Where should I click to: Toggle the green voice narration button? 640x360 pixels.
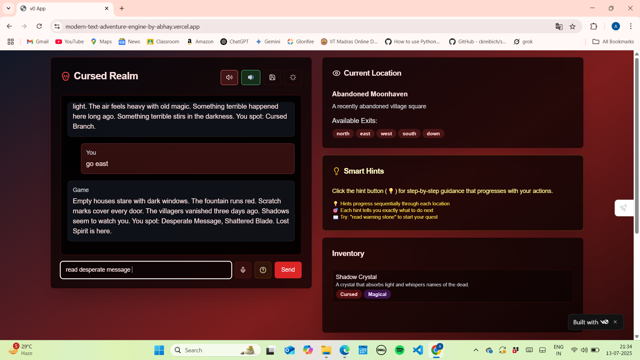point(251,77)
